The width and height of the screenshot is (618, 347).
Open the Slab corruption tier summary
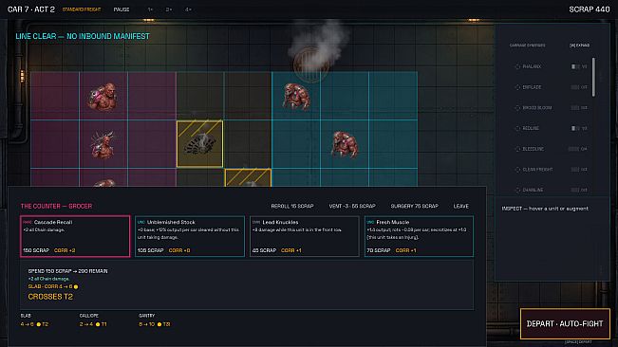[x=35, y=320]
